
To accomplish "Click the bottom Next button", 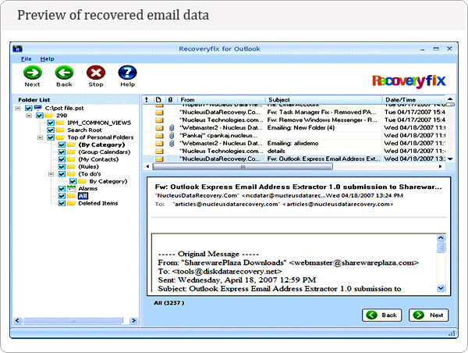I will 428,315.
